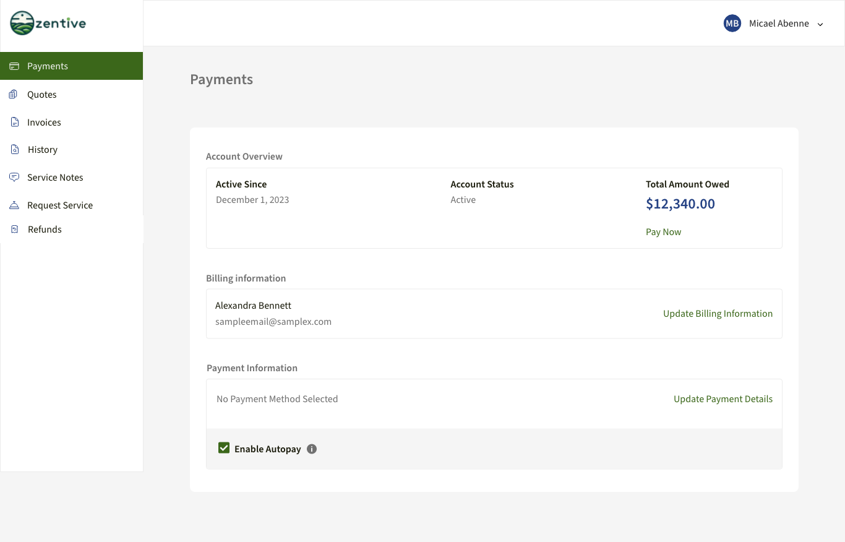Click the Quotes clipboard icon

coord(14,95)
